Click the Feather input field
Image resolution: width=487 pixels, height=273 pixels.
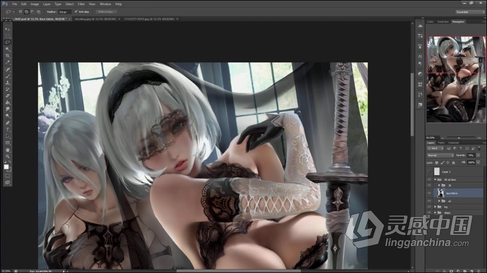coord(64,12)
